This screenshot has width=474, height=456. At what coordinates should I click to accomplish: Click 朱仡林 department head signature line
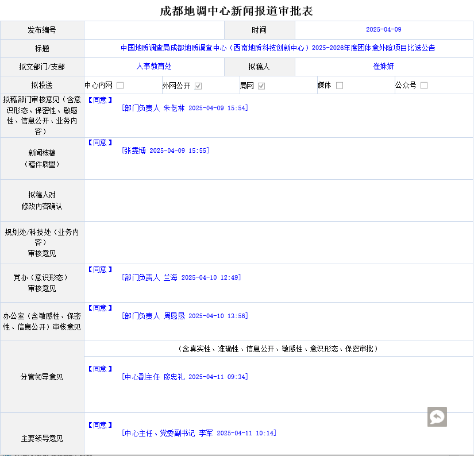click(184, 108)
